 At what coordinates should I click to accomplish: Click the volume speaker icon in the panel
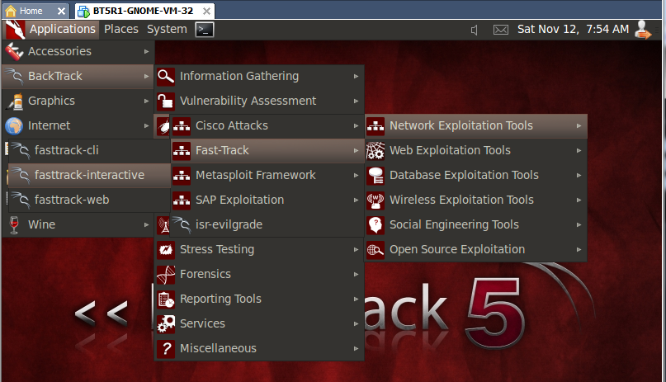click(x=475, y=30)
